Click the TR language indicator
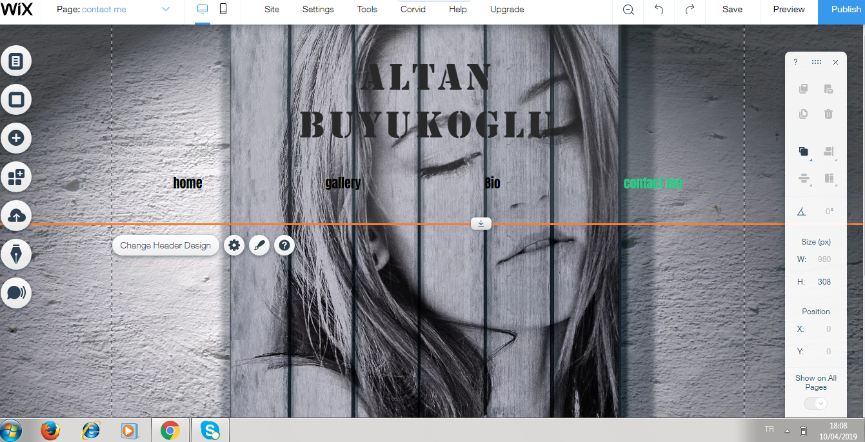 click(769, 429)
